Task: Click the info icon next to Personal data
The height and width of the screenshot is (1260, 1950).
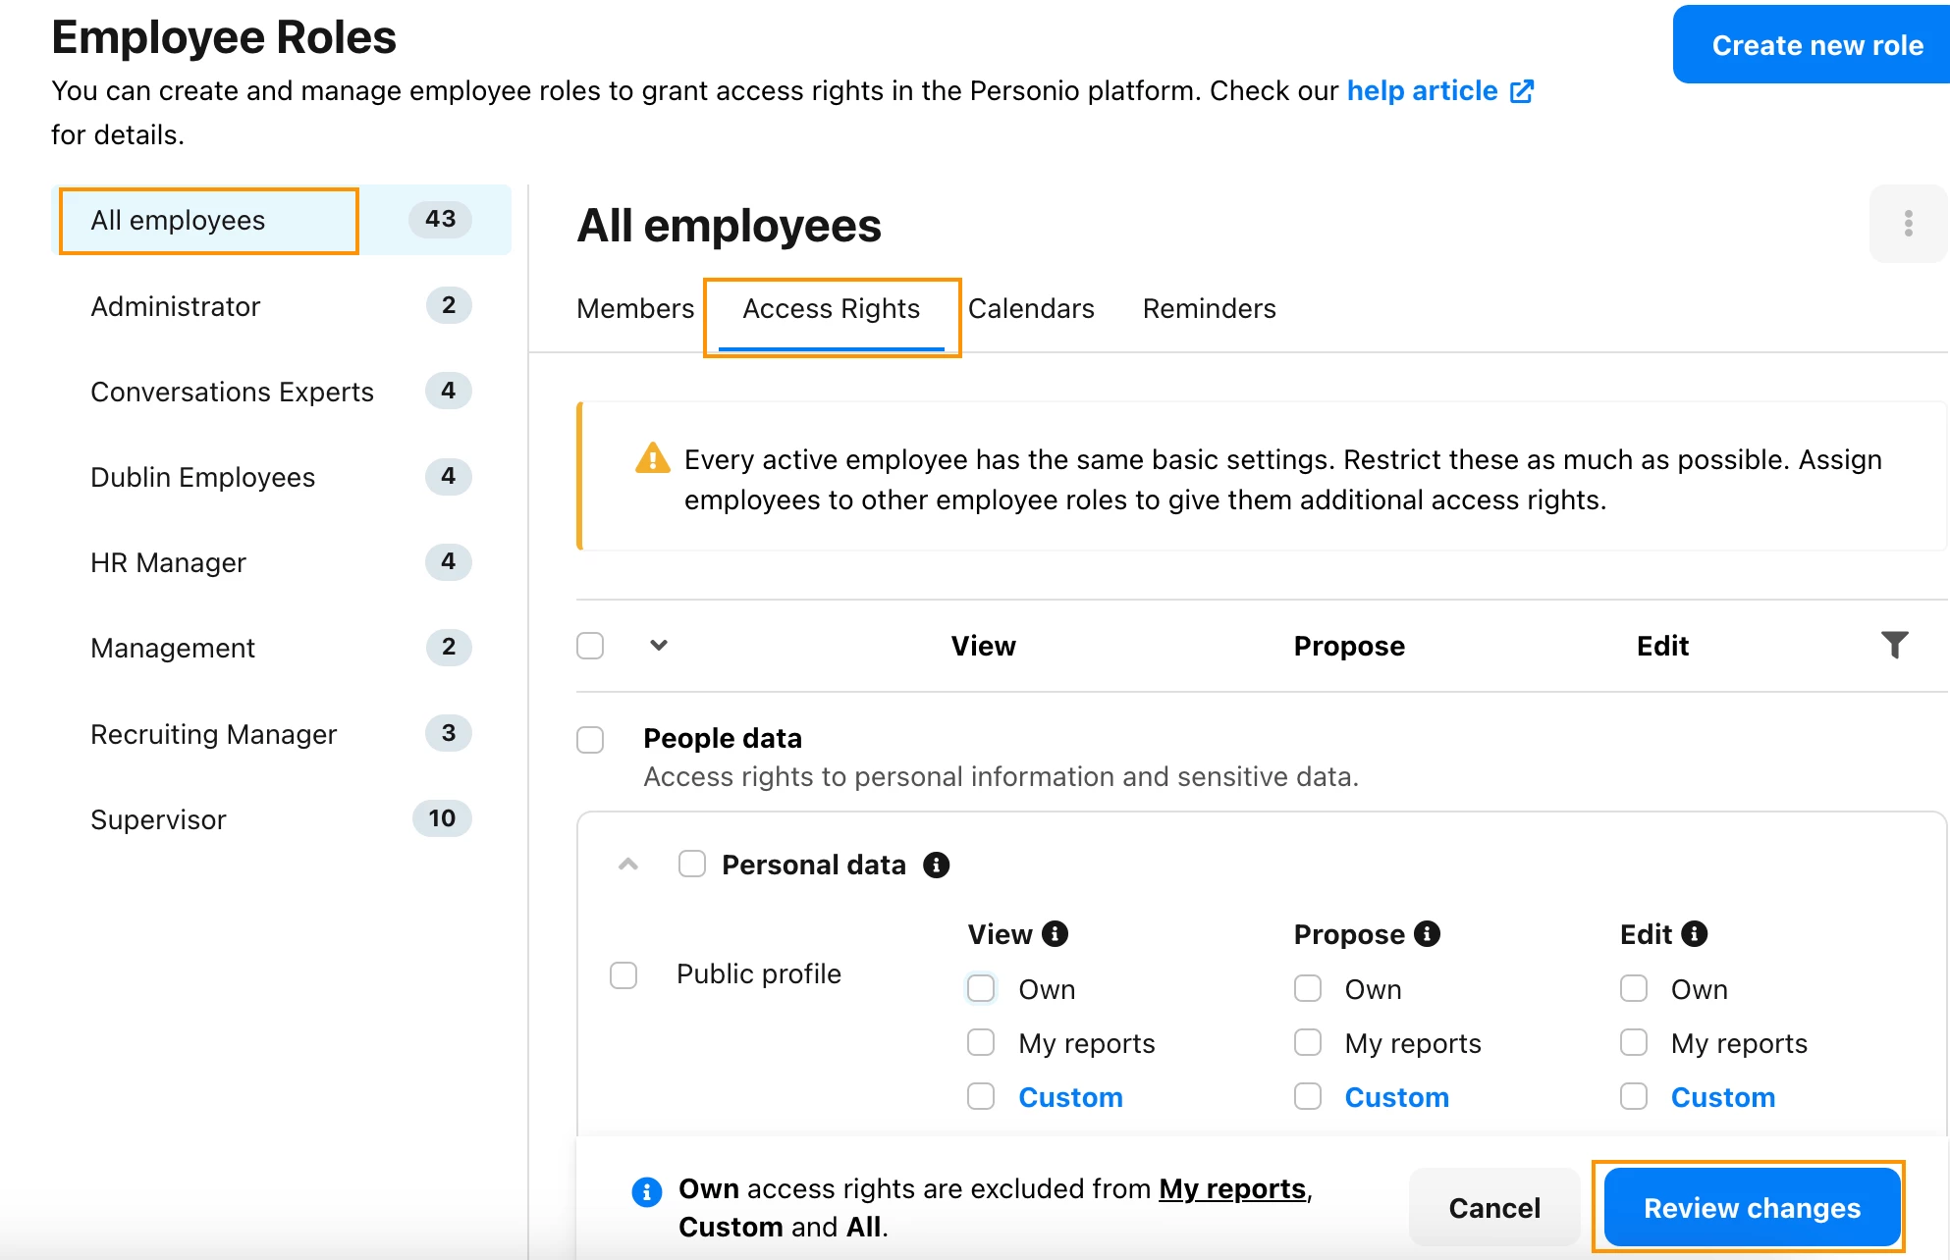Action: point(936,865)
